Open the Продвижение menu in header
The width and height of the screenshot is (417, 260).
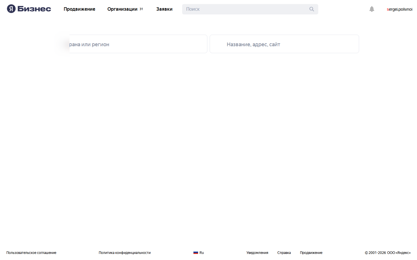tap(79, 9)
